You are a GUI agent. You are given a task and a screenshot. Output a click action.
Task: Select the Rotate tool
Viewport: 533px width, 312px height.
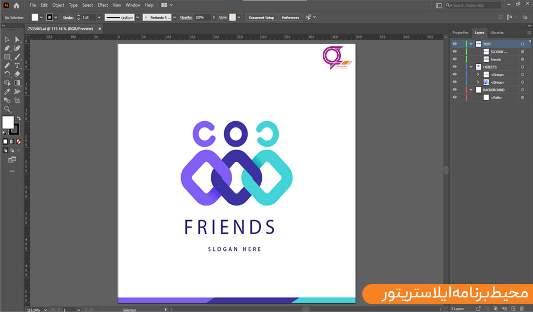pyautogui.click(x=7, y=74)
